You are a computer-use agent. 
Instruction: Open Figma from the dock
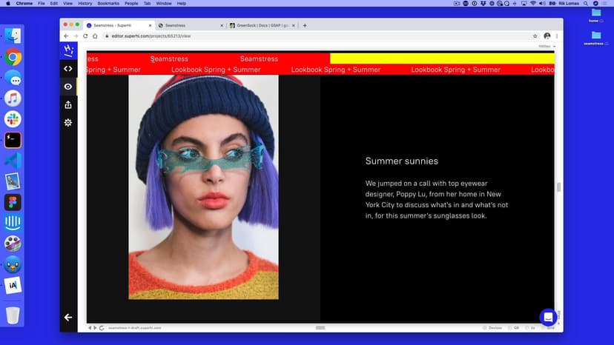click(x=13, y=202)
